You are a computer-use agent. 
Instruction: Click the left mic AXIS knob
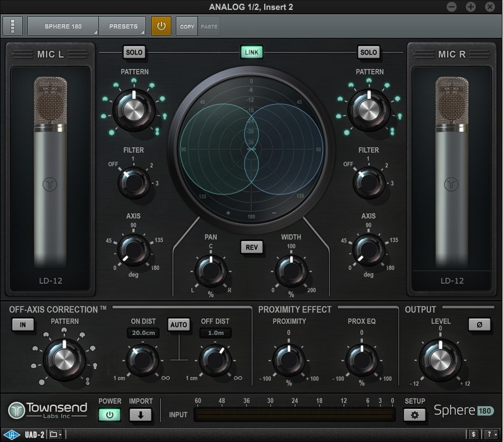134,250
